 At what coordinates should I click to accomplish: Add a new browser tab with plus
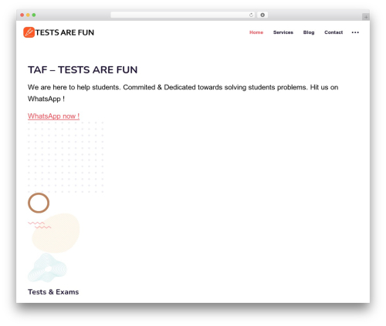366,17
